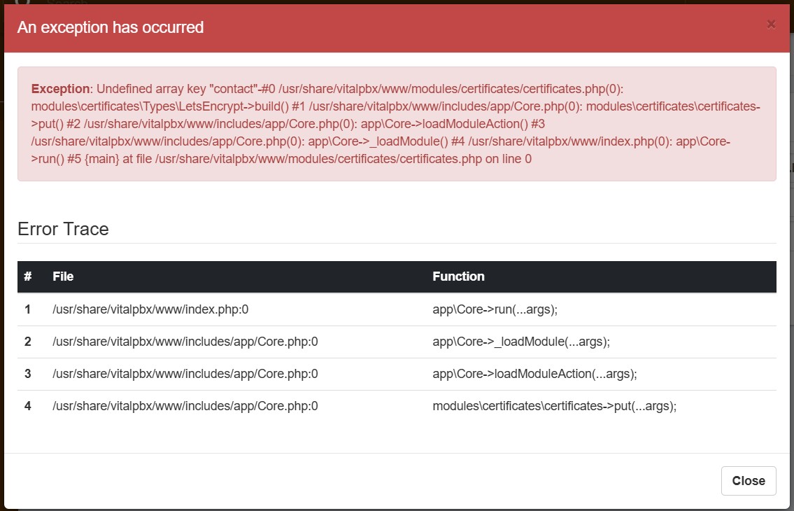Select the app\Core->run(...args) function cell
The width and height of the screenshot is (794, 511).
click(x=495, y=309)
